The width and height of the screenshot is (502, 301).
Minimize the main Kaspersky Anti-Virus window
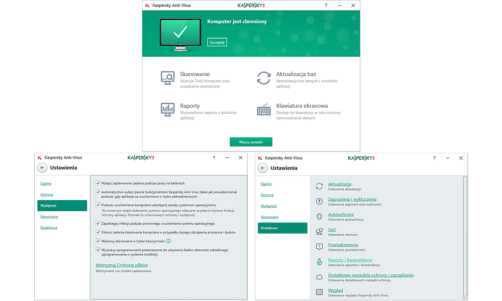pyautogui.click(x=339, y=5)
